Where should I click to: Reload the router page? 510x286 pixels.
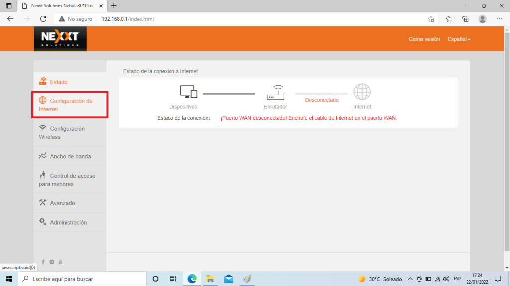[43, 19]
